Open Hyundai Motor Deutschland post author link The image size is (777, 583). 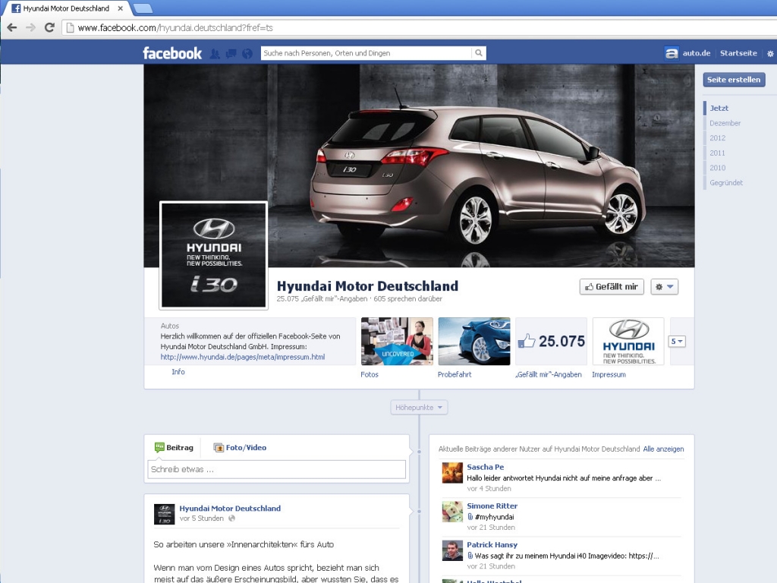230,508
